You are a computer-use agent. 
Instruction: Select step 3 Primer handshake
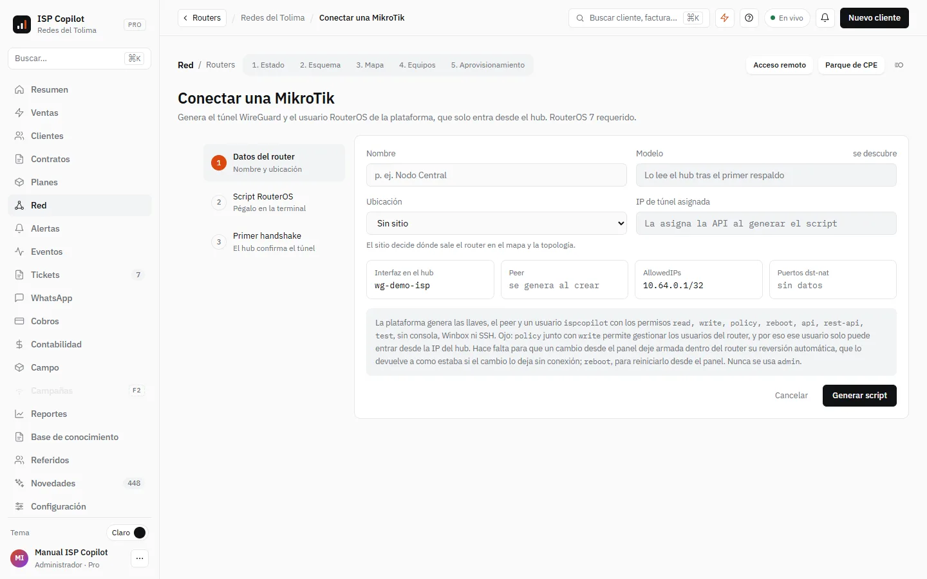pos(274,242)
